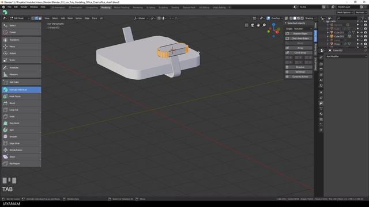
Task: Toggle the orthographic/perspective grid icon in viewport
Action: [246, 25]
